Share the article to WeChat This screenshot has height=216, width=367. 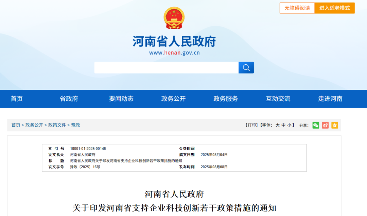click(x=316, y=125)
